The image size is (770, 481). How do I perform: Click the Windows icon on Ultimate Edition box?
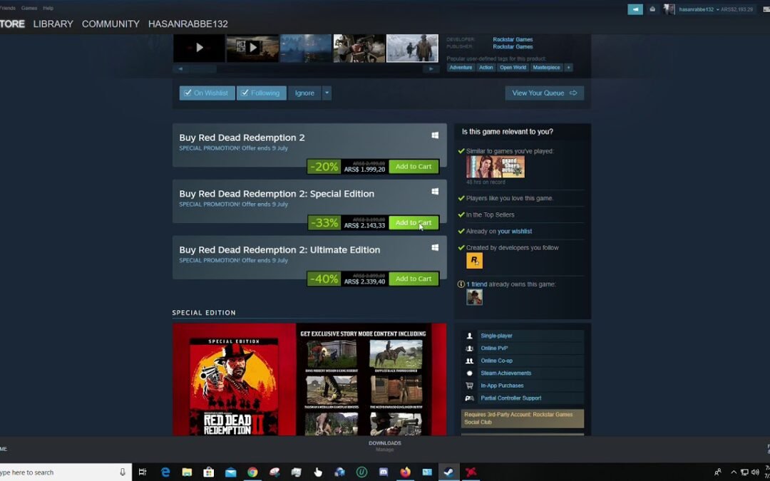click(x=435, y=248)
